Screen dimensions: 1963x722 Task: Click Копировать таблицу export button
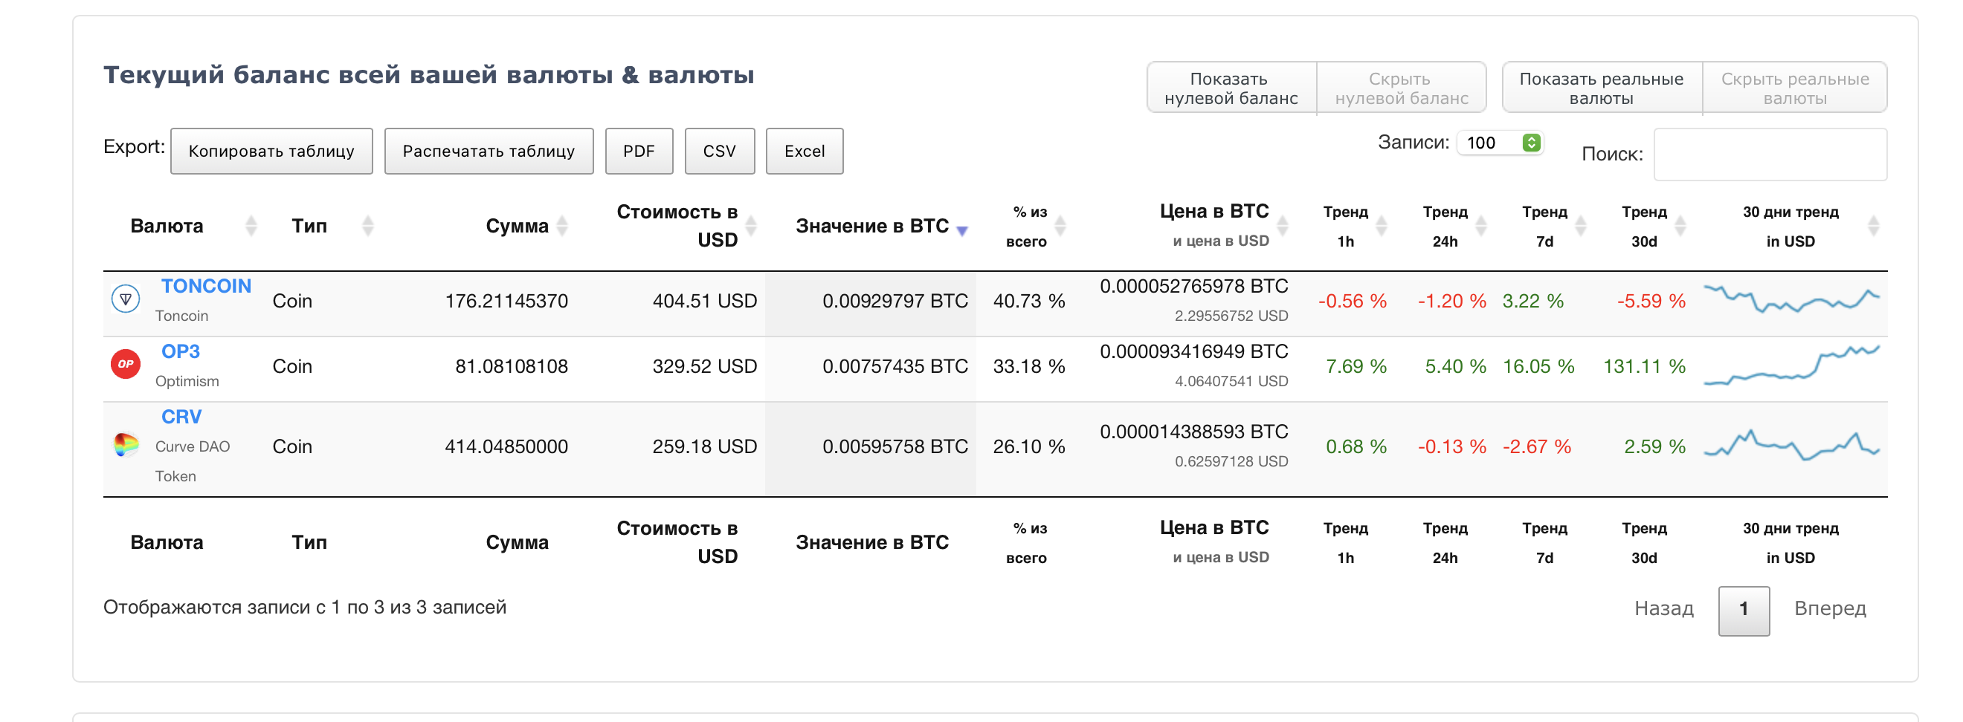(x=271, y=151)
